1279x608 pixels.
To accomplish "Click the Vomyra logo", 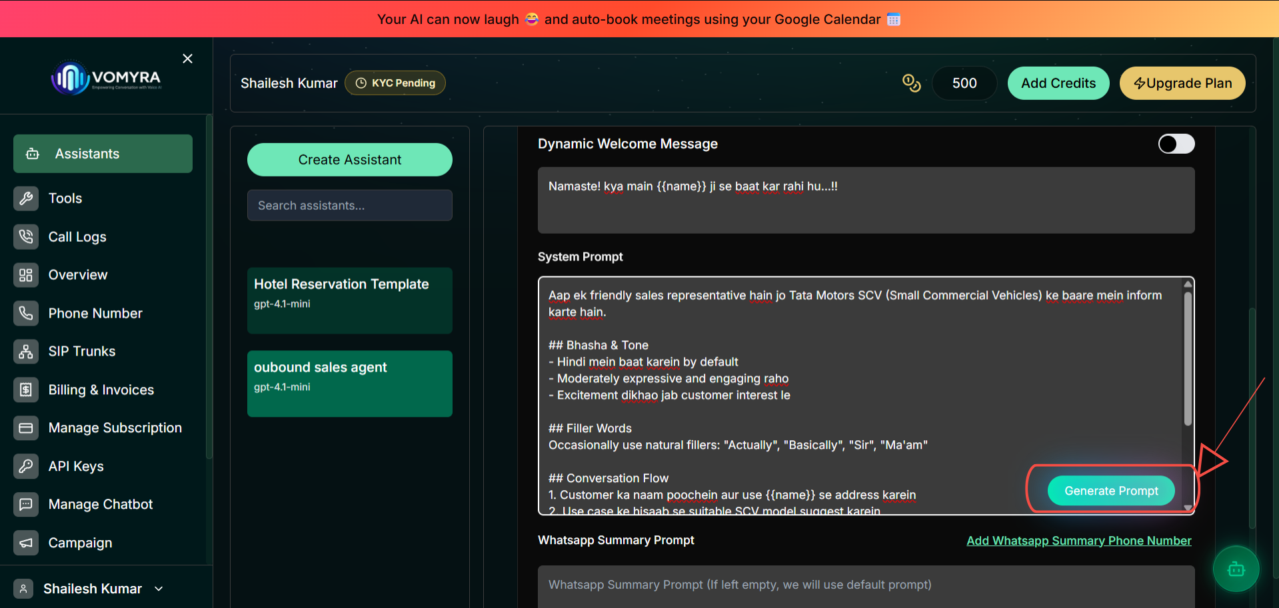I will tap(107, 79).
